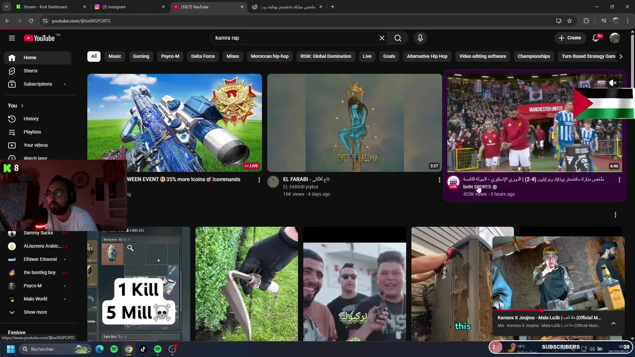Select the Moroccan hip-hop chip
Screen dimensions: 635x357
(270, 57)
